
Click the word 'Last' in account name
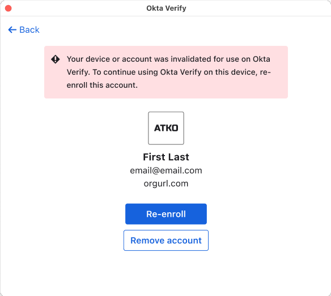tap(179, 157)
